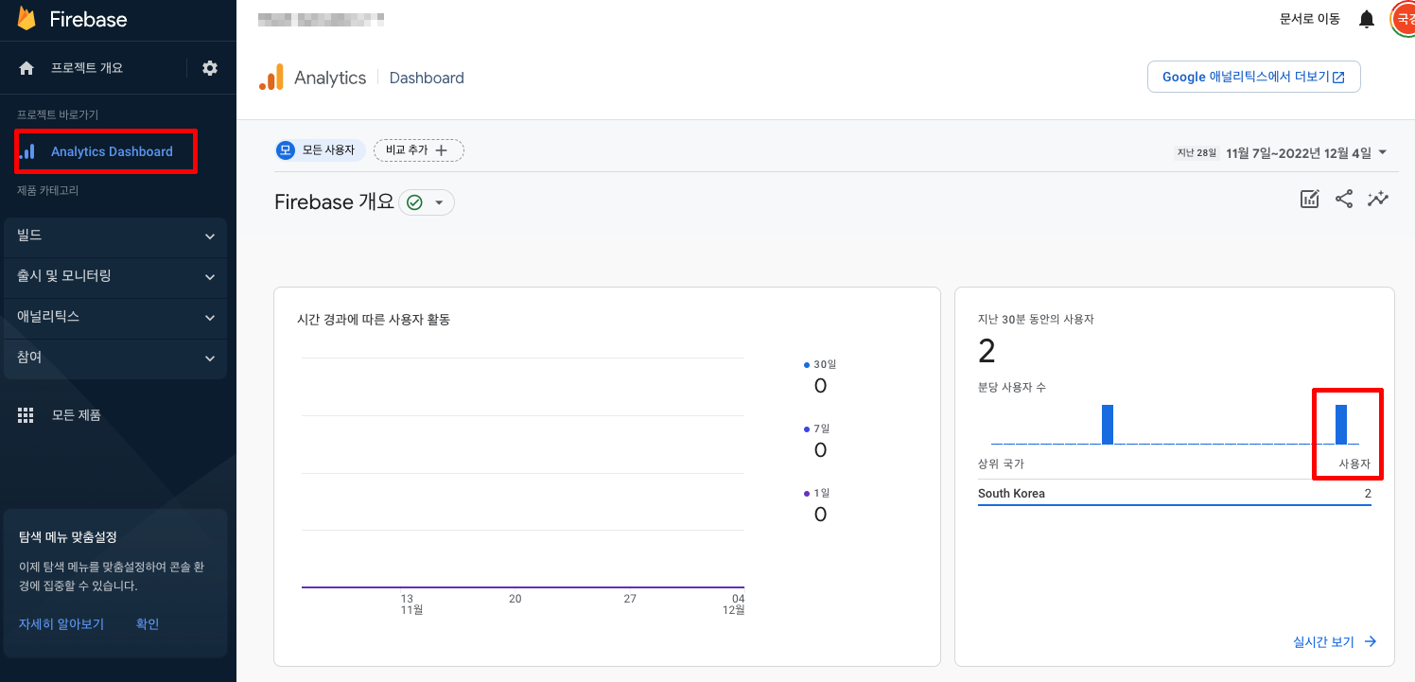Open the user account avatar
The image size is (1415, 682).
click(1404, 19)
